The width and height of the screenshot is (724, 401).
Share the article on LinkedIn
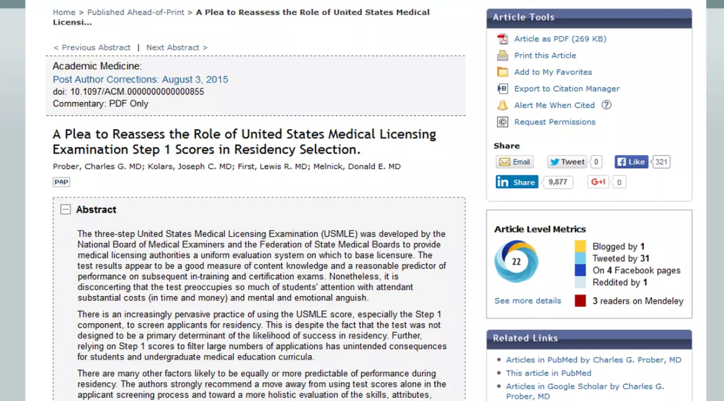pyautogui.click(x=516, y=182)
